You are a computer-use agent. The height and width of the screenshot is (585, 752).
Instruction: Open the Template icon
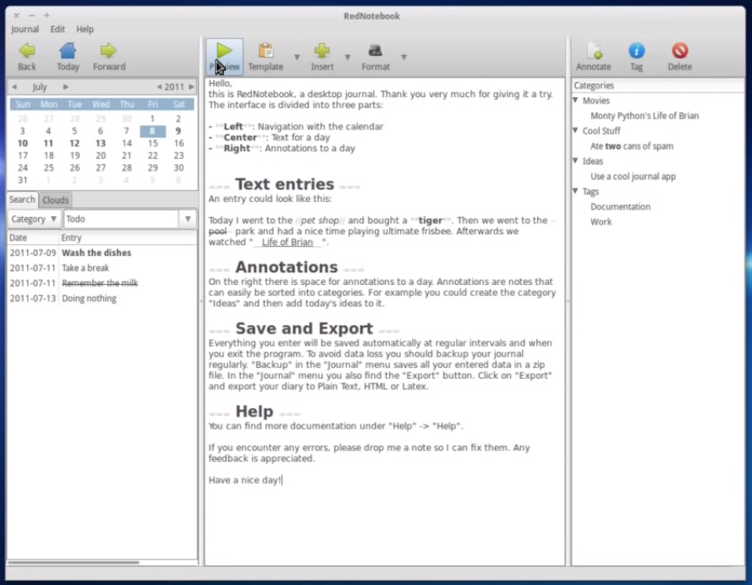(x=266, y=52)
